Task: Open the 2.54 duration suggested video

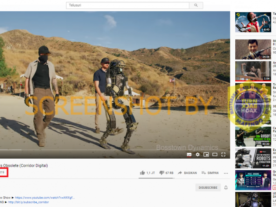Action: [x=253, y=71]
